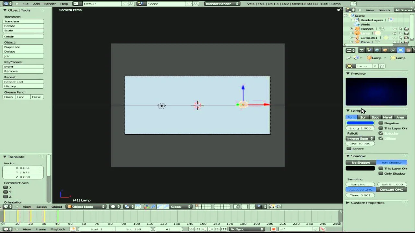The width and height of the screenshot is (415, 233).
Task: Enable the Sphere checkbox
Action: click(349, 149)
